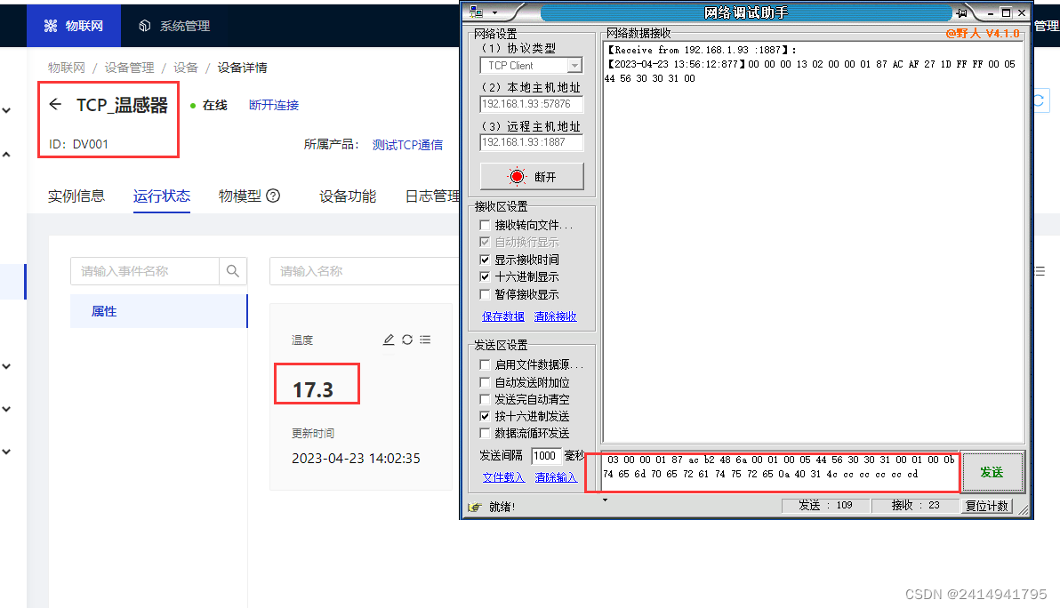Pin the 网络调试助手 window with the pin icon
The image size is (1060, 608).
[x=963, y=12]
